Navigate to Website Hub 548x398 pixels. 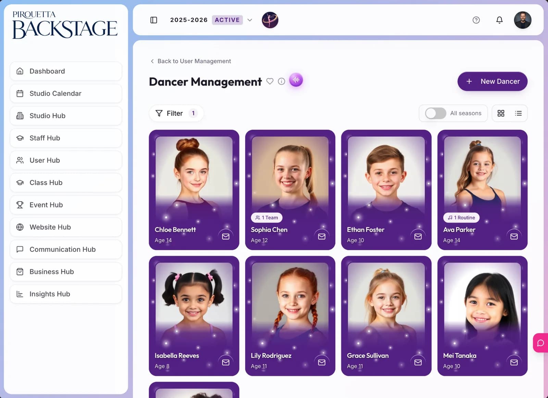click(x=66, y=227)
